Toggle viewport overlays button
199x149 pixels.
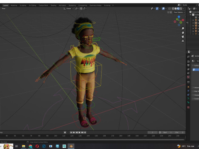pyautogui.click(x=163, y=9)
